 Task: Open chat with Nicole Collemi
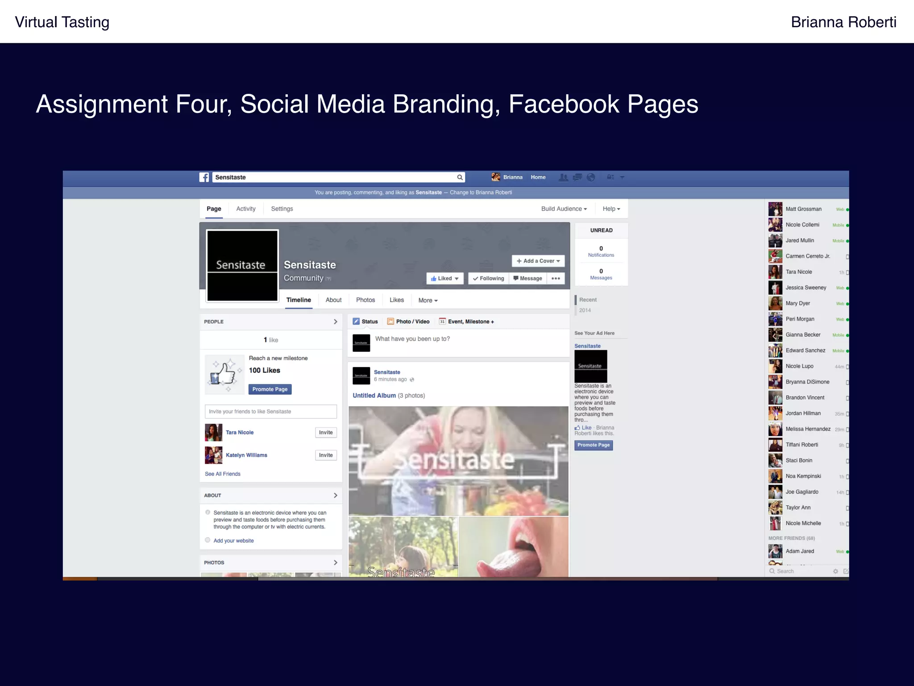[x=808, y=225]
